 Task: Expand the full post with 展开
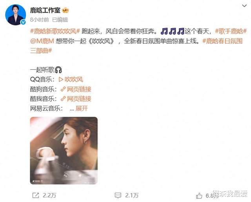(x=82, y=109)
